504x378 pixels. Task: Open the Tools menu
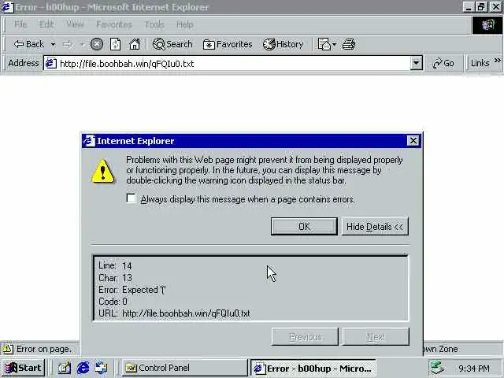click(154, 24)
